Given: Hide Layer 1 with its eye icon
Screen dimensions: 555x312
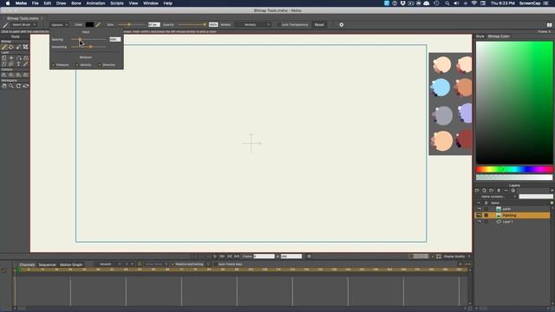Looking at the screenshot, I should [x=479, y=222].
